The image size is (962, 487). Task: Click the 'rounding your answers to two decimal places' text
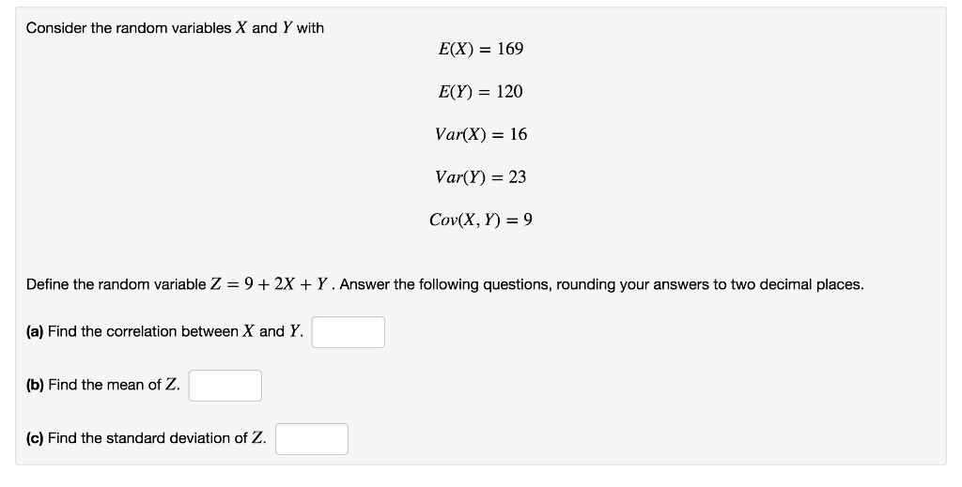coord(710,284)
